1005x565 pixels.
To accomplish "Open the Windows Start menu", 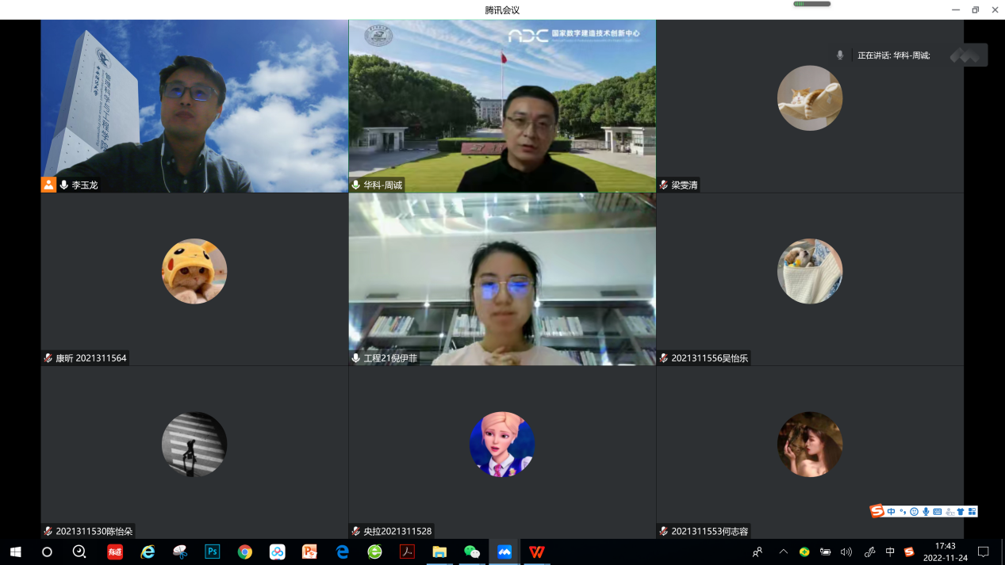I will 15,552.
